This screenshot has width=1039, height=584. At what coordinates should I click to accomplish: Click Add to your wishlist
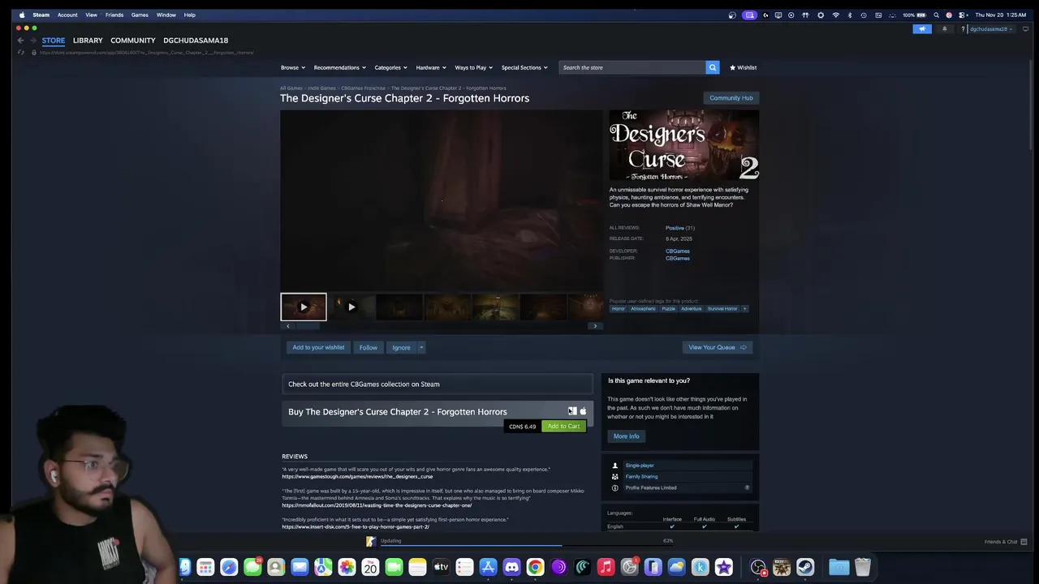tap(318, 347)
